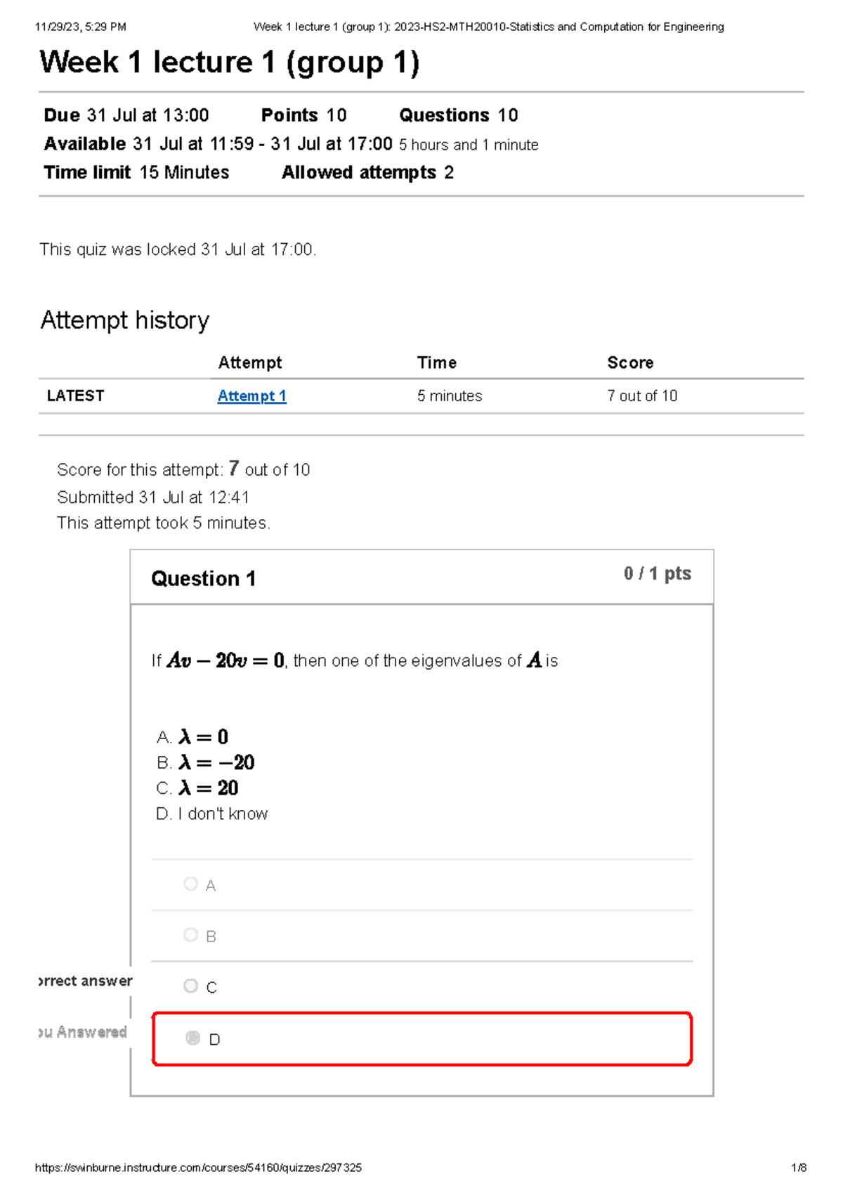Click the Attempt column header
The height and width of the screenshot is (1193, 843).
click(x=249, y=363)
